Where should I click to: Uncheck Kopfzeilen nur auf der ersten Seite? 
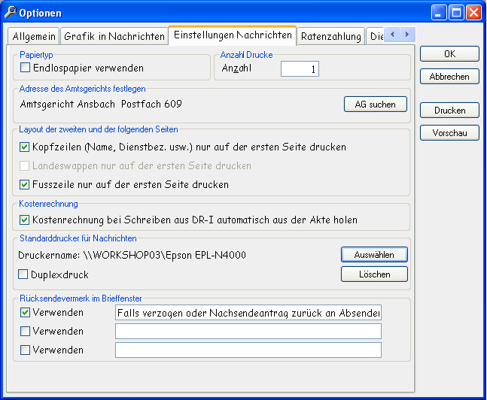click(26, 147)
